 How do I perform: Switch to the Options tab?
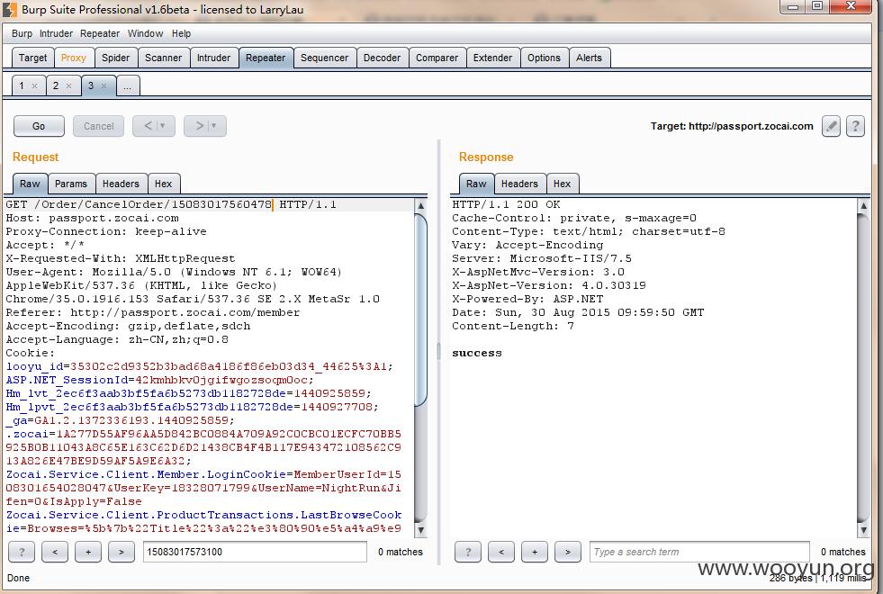[x=544, y=58]
